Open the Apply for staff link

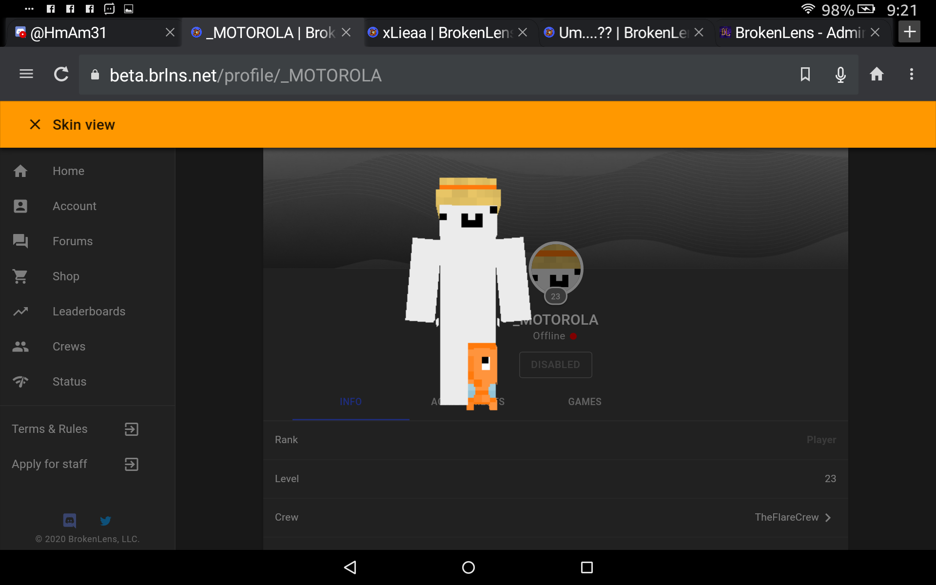(x=49, y=464)
